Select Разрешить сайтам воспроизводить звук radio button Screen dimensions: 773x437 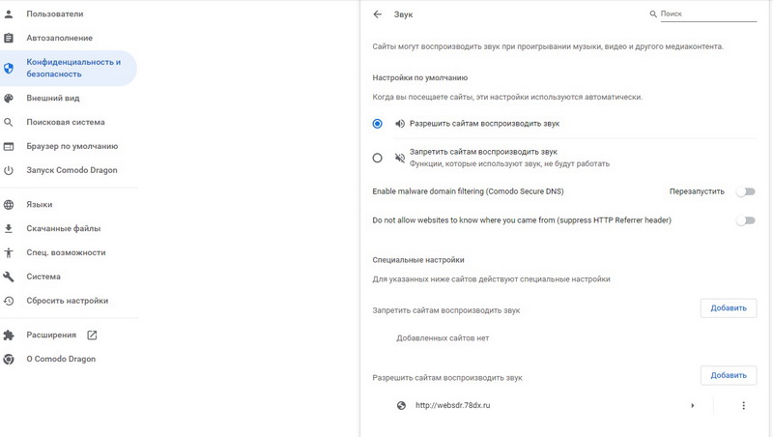(377, 124)
